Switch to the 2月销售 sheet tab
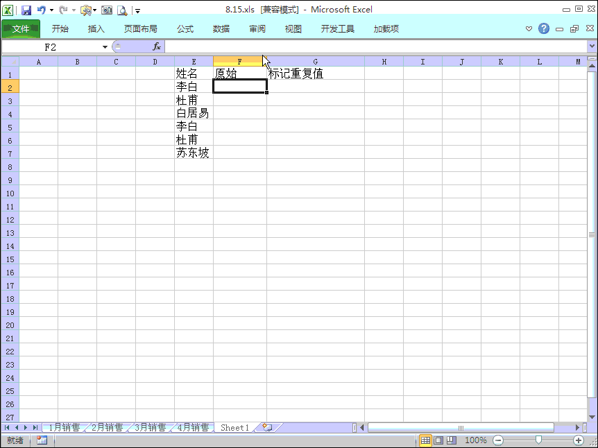Image resolution: width=598 pixels, height=448 pixels. 107,427
